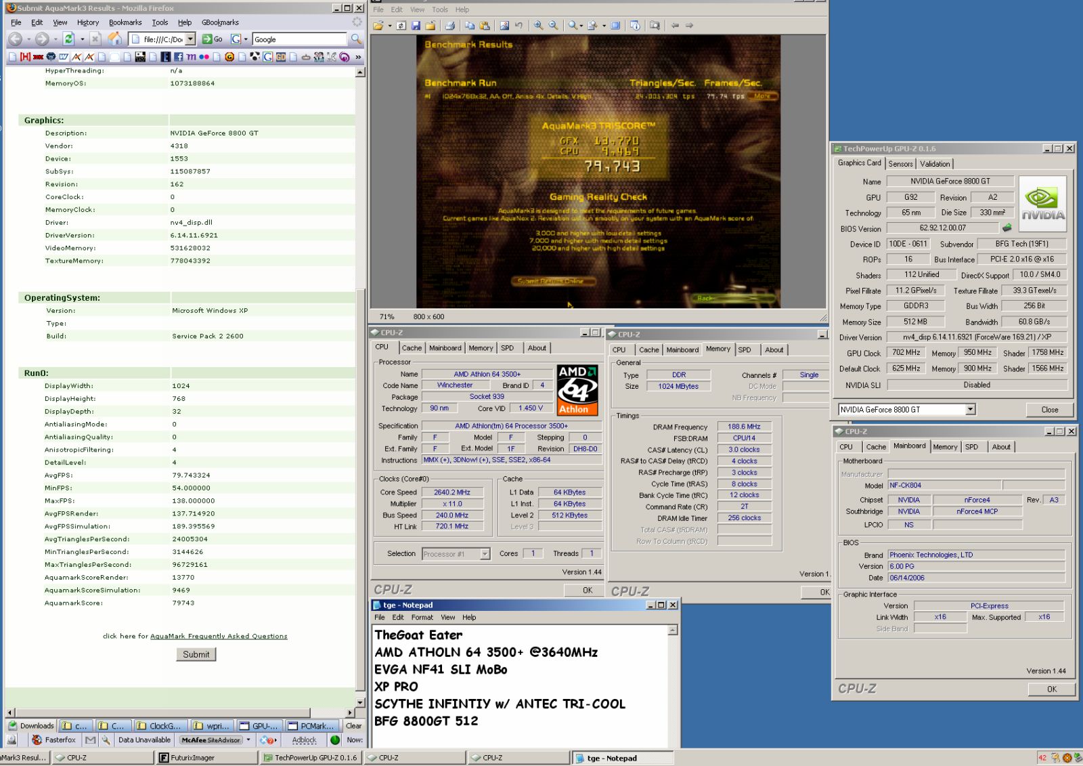Click Gmail envelope icon in status bar

91,740
